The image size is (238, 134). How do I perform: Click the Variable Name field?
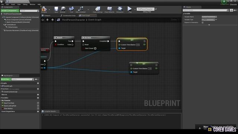pos(209,17)
